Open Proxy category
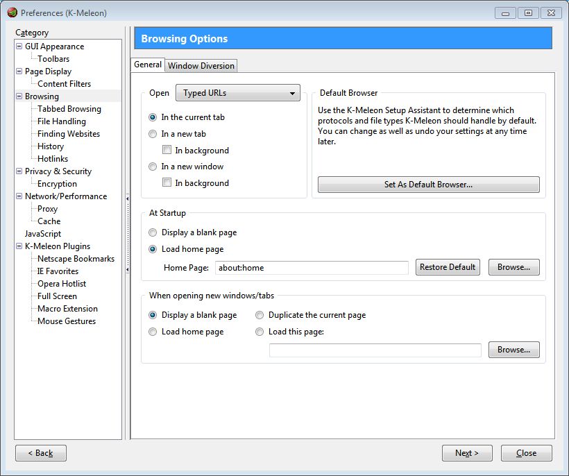Image resolution: width=569 pixels, height=476 pixels. coord(48,209)
